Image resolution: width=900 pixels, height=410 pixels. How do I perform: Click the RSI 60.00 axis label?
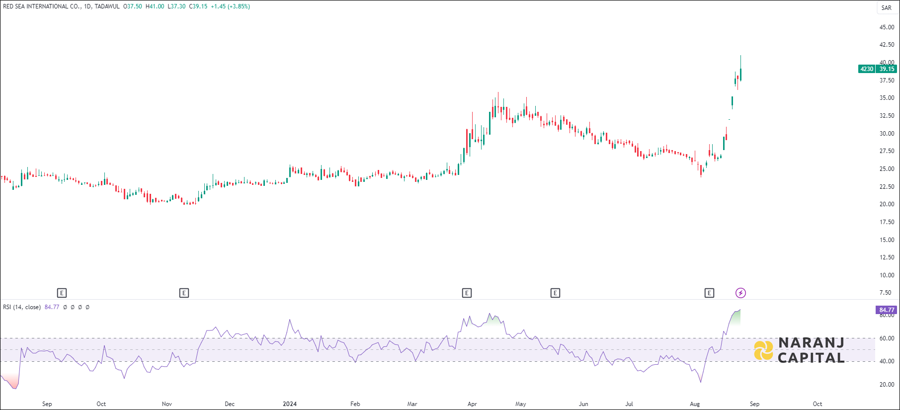[887, 338]
